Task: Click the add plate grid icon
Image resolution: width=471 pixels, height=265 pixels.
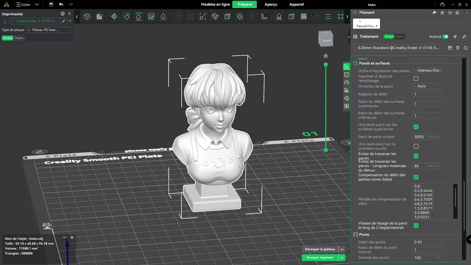Action: coord(99,17)
